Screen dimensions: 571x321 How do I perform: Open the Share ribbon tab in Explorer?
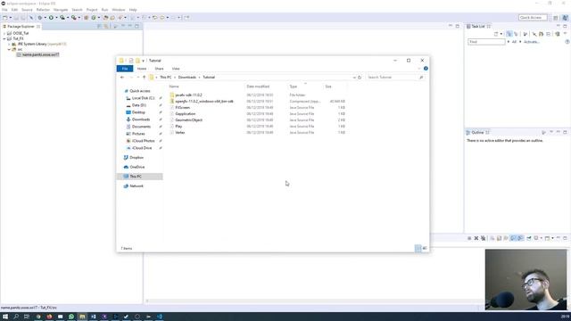(x=159, y=69)
